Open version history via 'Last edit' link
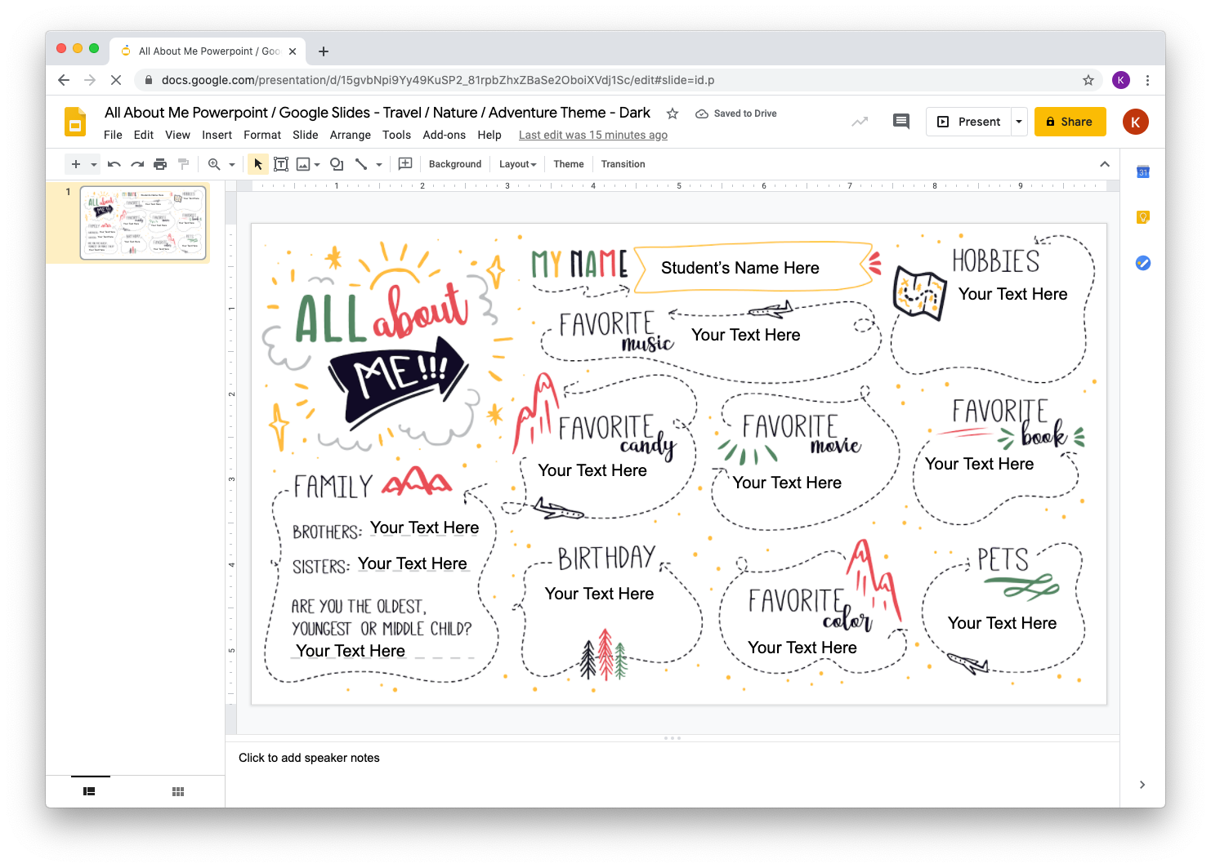This screenshot has width=1211, height=868. click(x=592, y=135)
